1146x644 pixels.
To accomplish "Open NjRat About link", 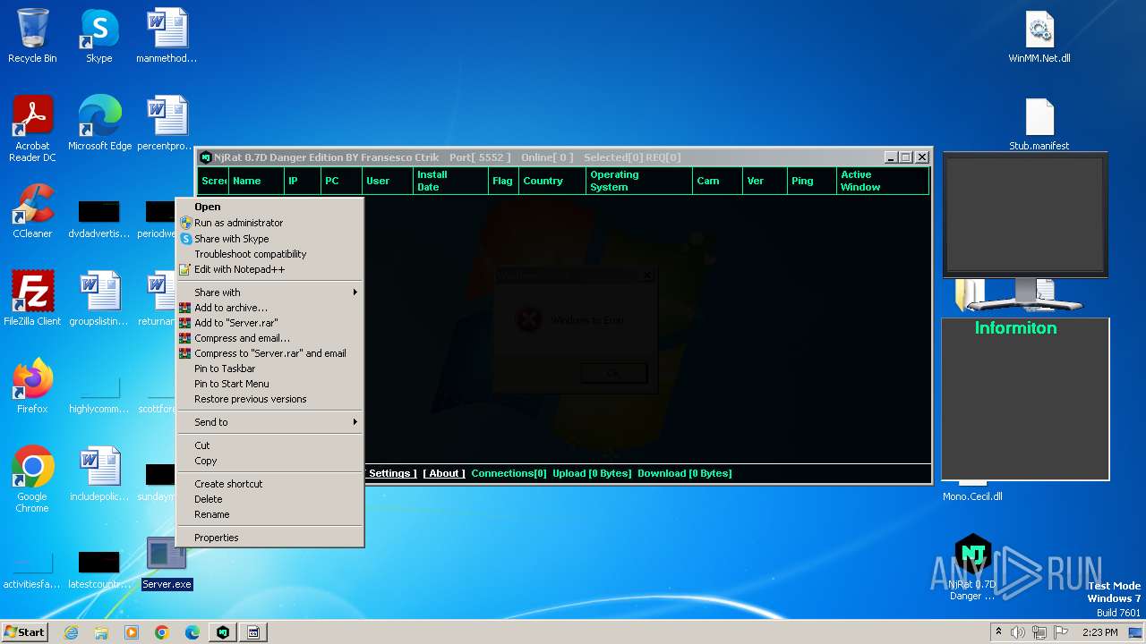I will [444, 473].
